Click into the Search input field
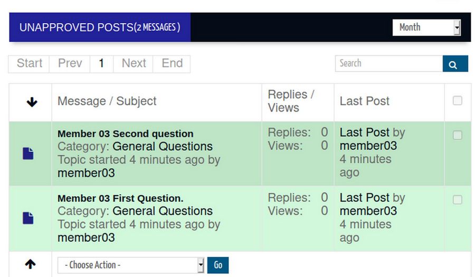The width and height of the screenshot is (475, 277). pyautogui.click(x=388, y=64)
